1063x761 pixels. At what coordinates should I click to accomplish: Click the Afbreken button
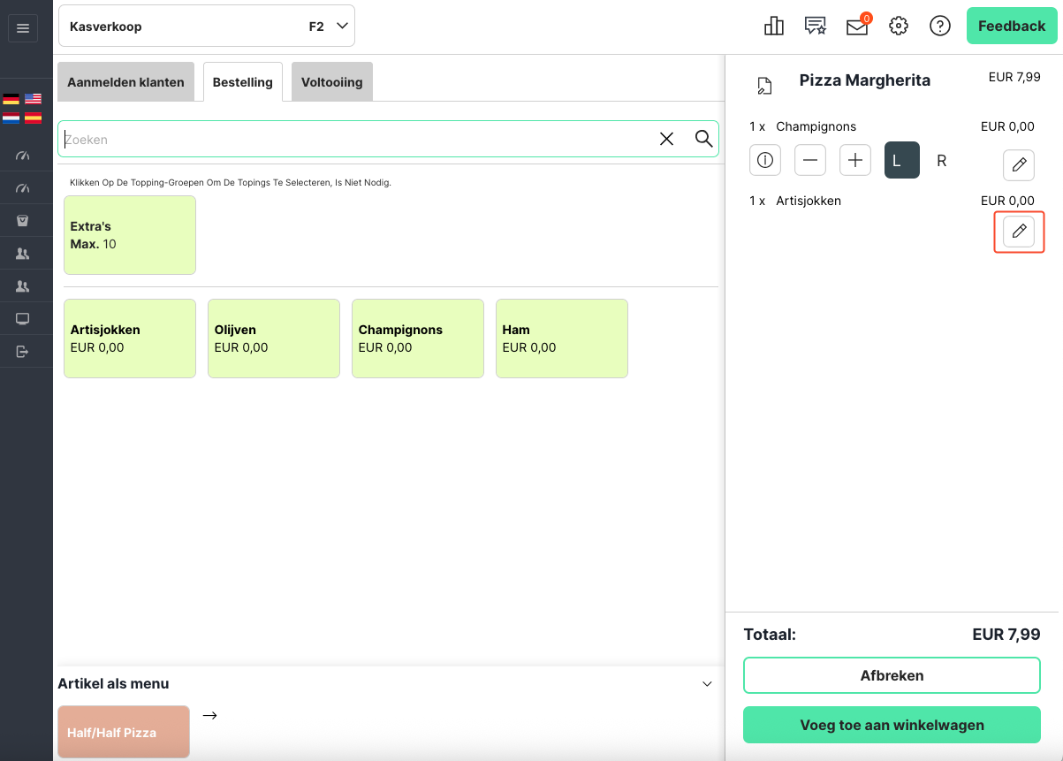892,675
